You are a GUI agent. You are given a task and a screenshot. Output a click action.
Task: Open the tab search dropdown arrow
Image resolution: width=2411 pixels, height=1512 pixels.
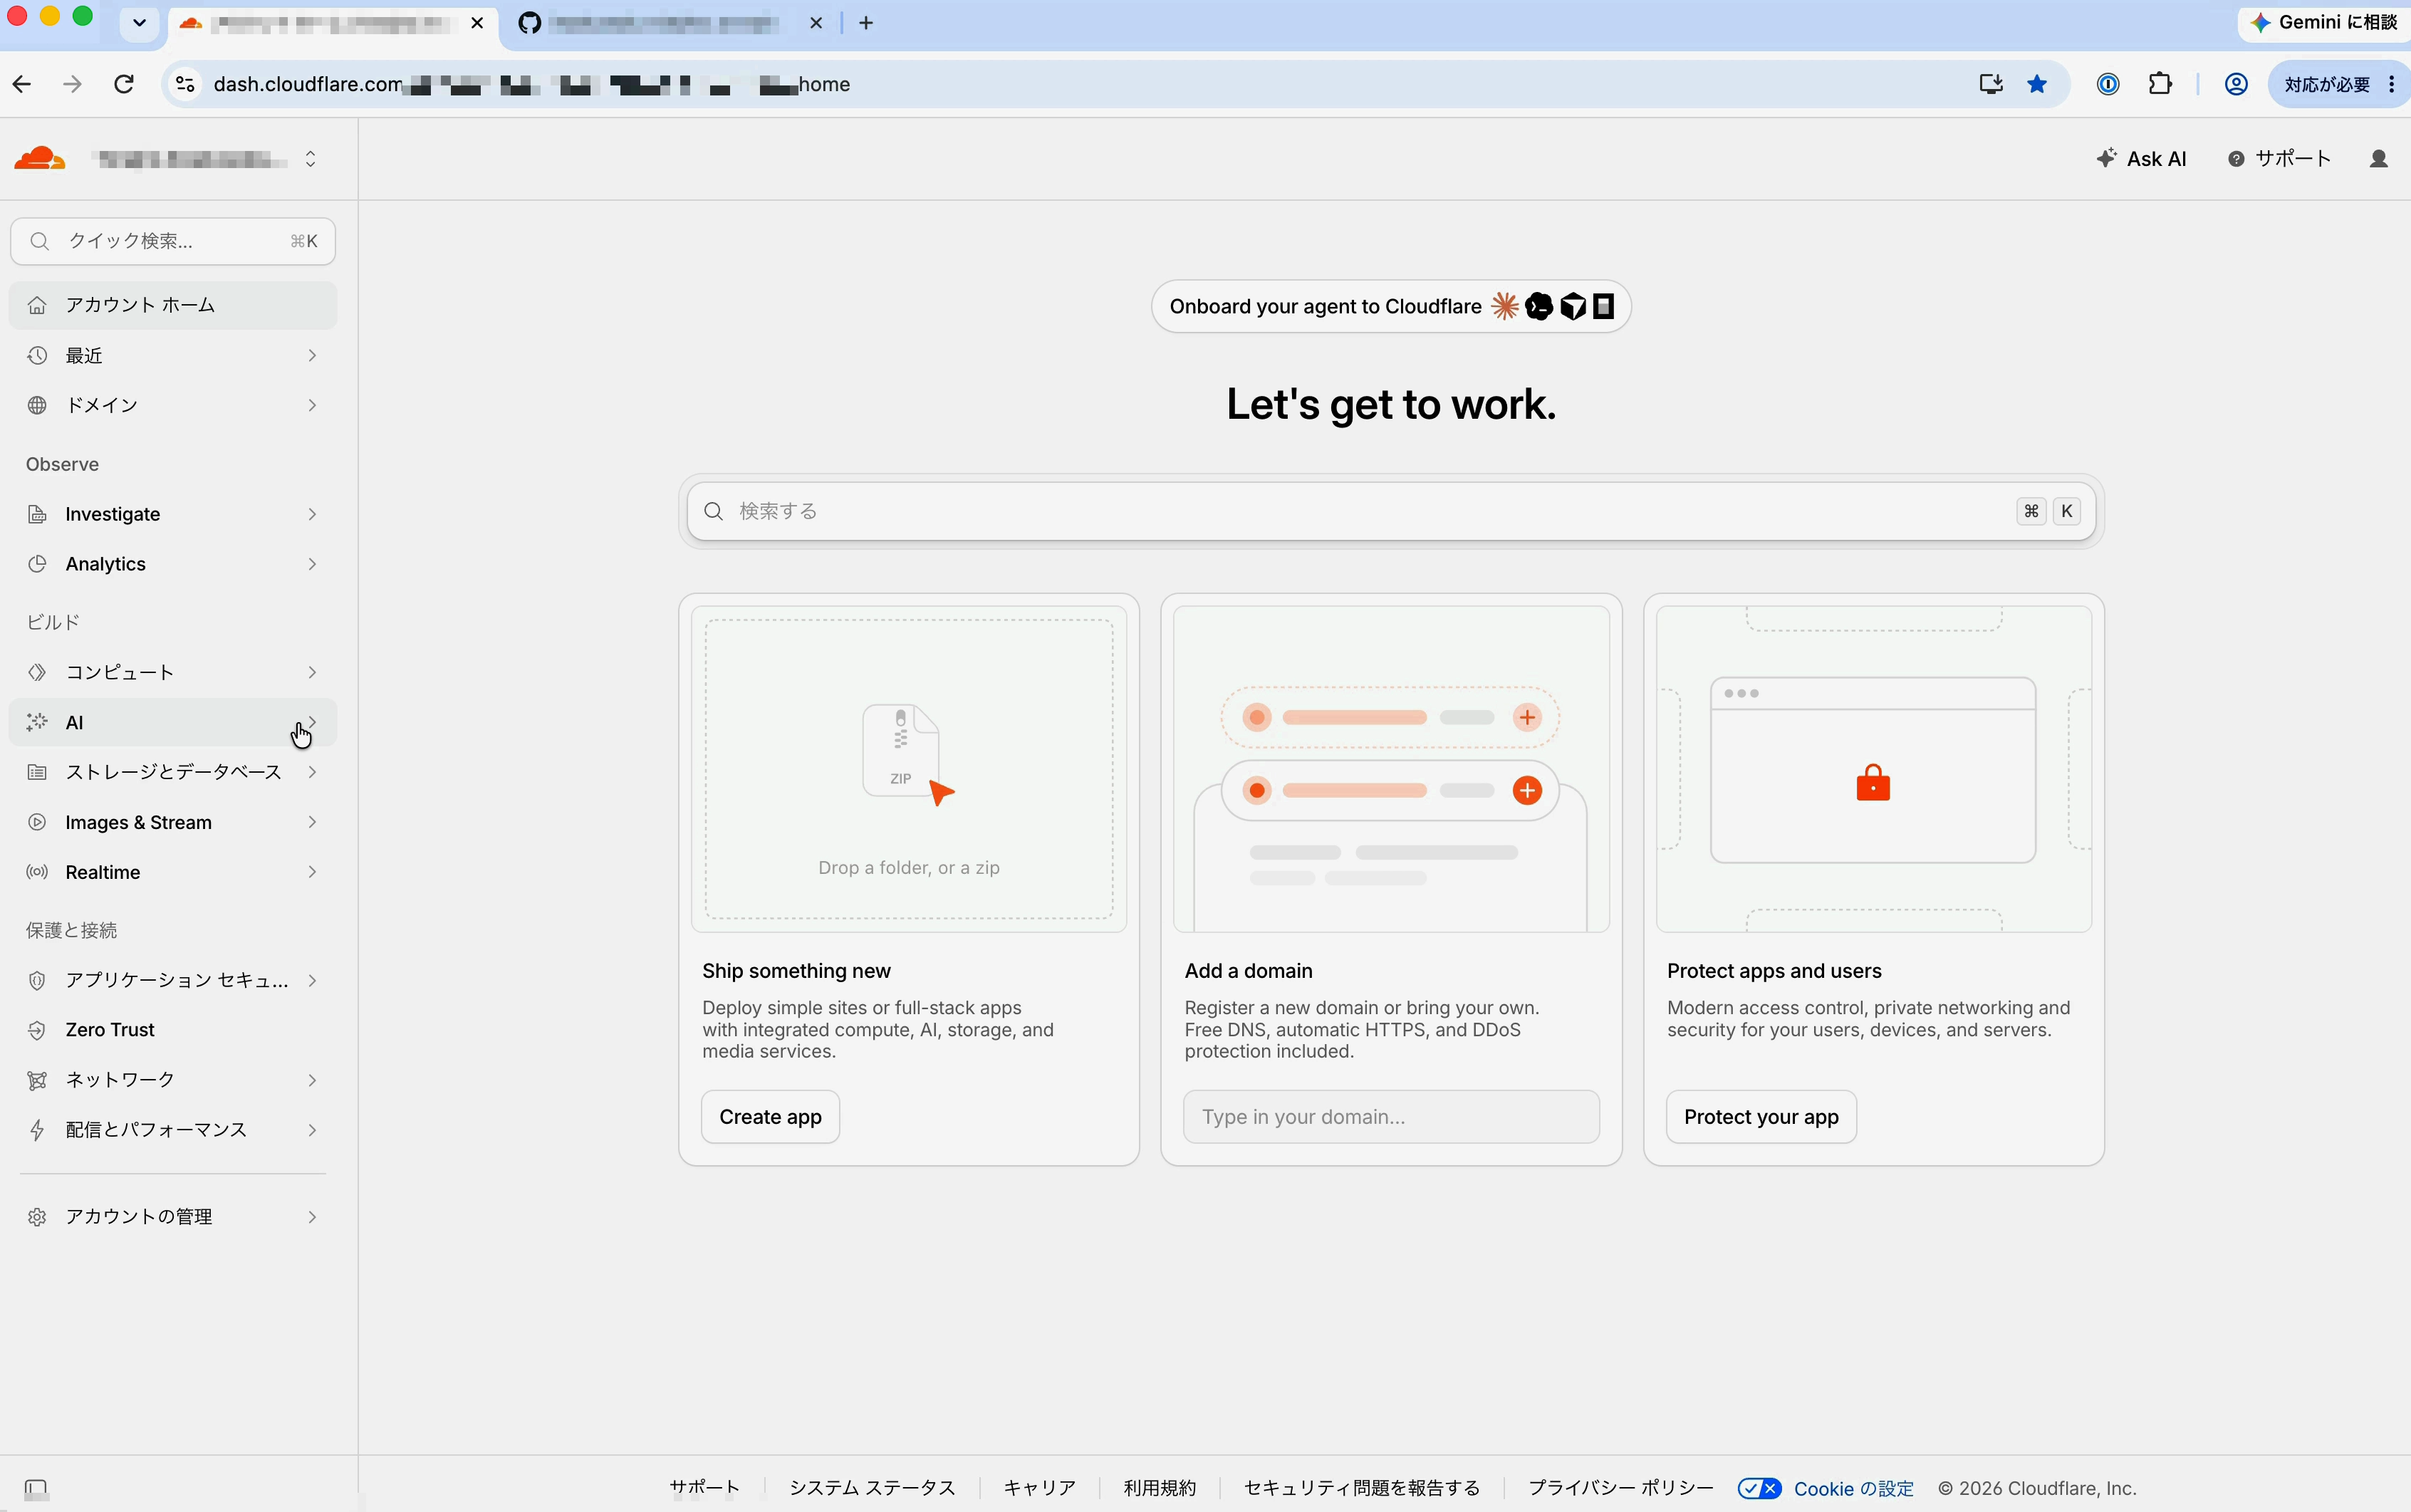tap(140, 23)
